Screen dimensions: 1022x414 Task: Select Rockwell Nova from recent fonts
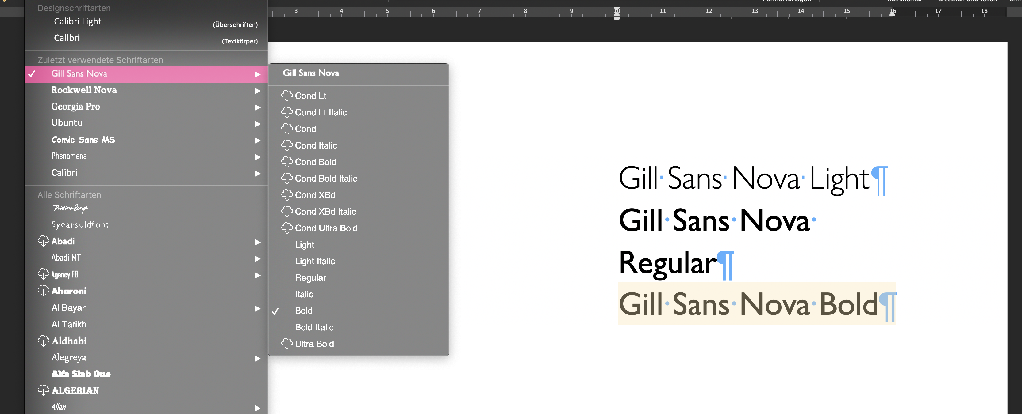click(146, 90)
